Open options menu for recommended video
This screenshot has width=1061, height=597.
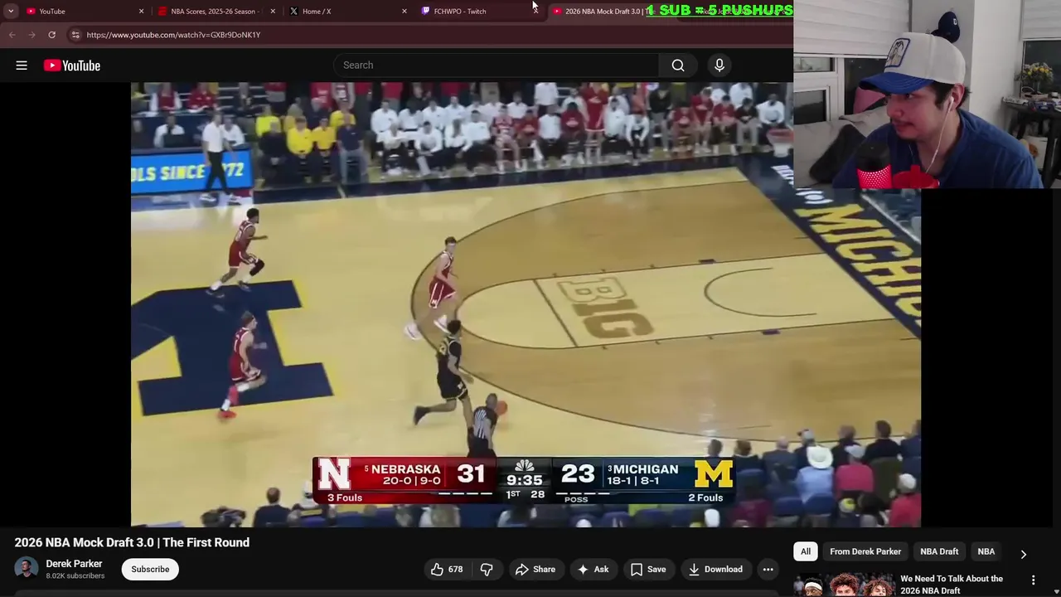(1033, 580)
